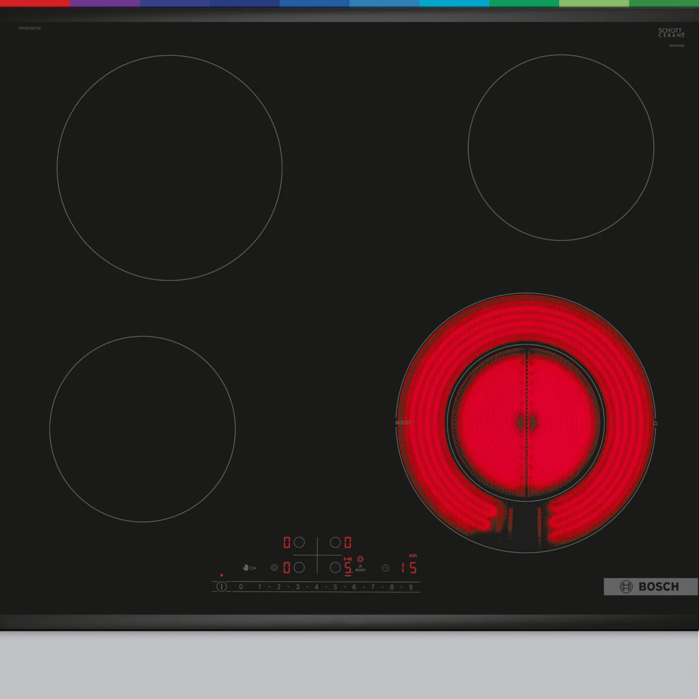
Task: Tap the 15 min timer display
Action: click(x=409, y=568)
